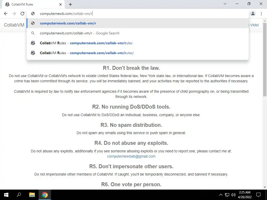
Task: Click the CollabVM favicon on the rules suggestion
Action: [x=33, y=43]
